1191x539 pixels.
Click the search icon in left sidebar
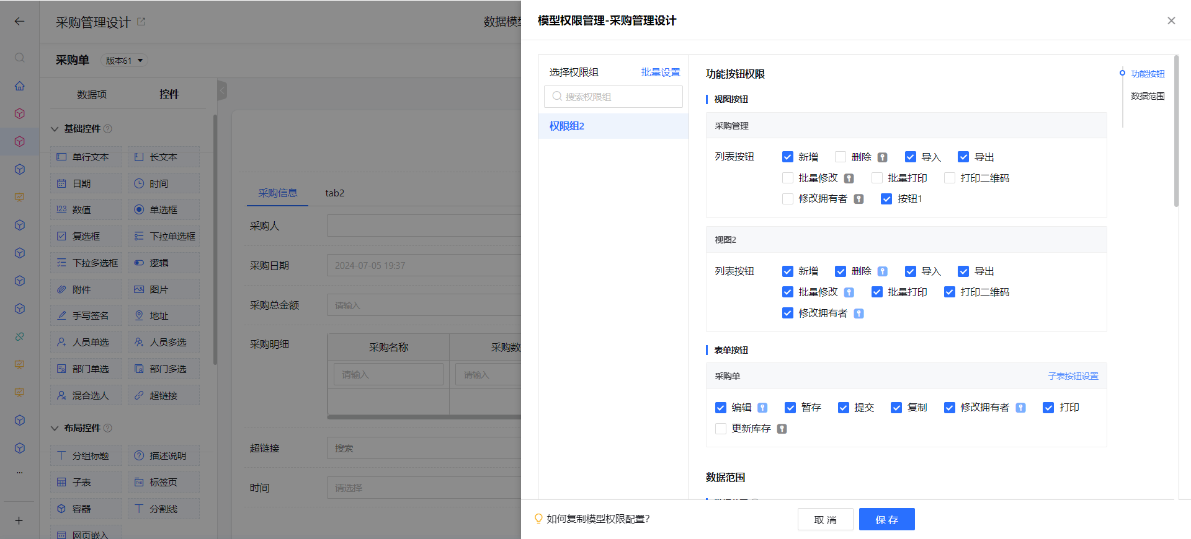[20, 58]
